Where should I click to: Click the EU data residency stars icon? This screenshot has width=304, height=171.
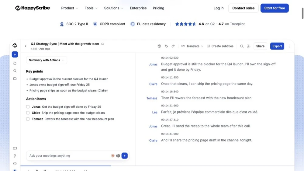tap(133, 24)
